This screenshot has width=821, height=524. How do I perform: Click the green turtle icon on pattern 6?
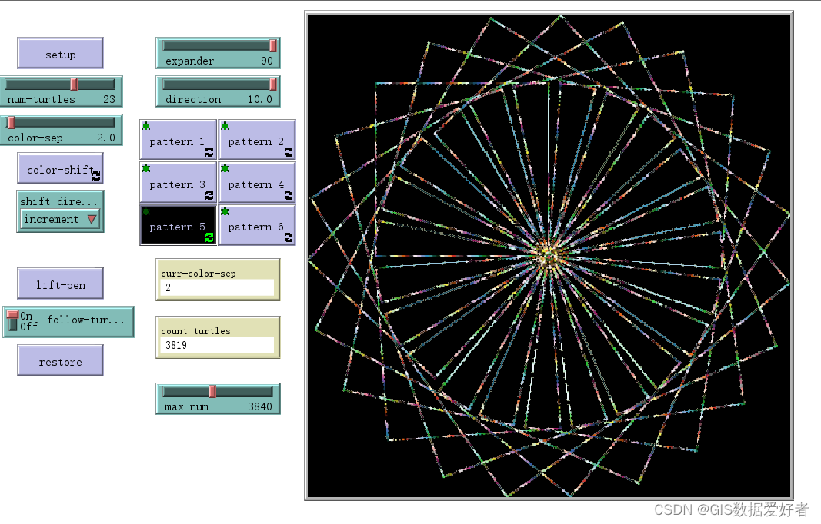225,212
